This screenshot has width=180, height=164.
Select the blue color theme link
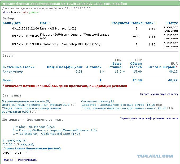(x=5, y=12)
